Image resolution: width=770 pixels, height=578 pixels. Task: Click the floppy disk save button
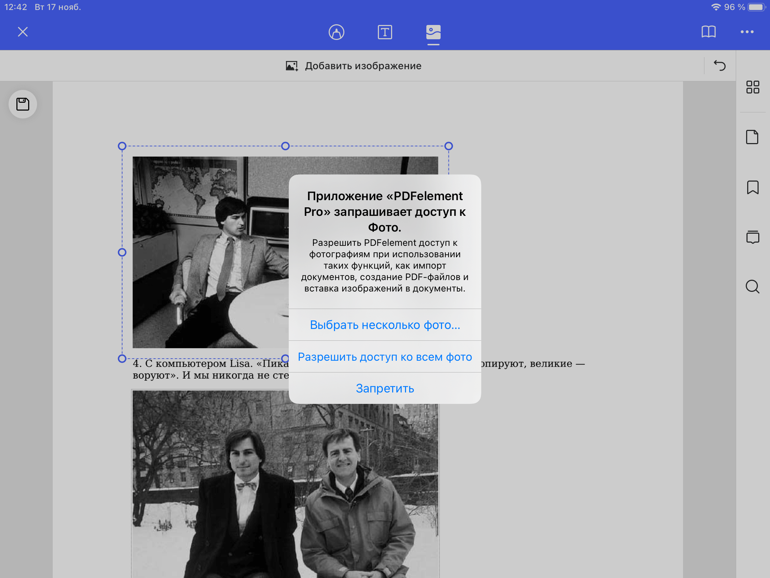(x=23, y=104)
